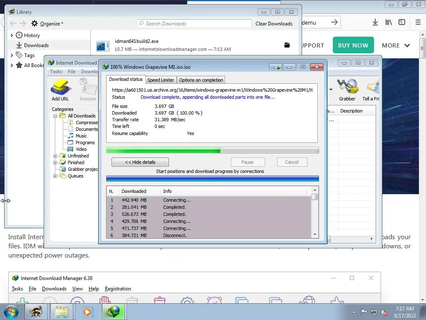The width and height of the screenshot is (426, 320).
Task: Click the go arrow in browser search box
Action: click(x=334, y=22)
